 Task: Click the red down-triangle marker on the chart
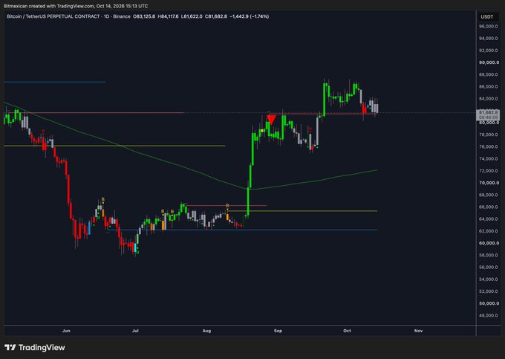pos(271,120)
